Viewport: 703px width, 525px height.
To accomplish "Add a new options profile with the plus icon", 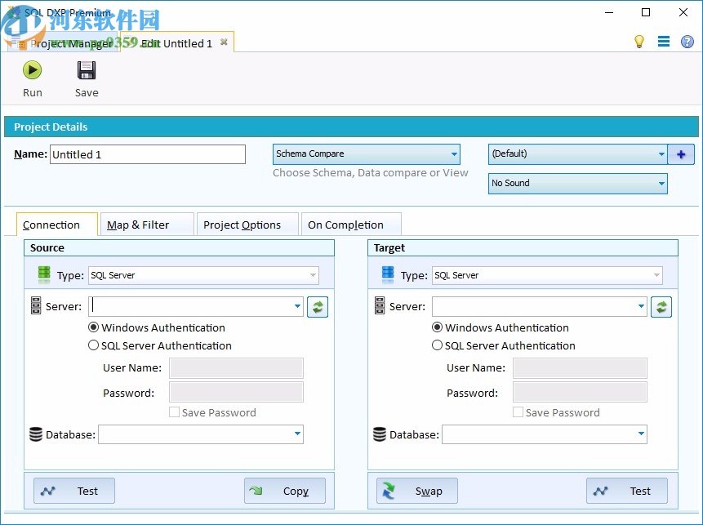I will tap(681, 153).
